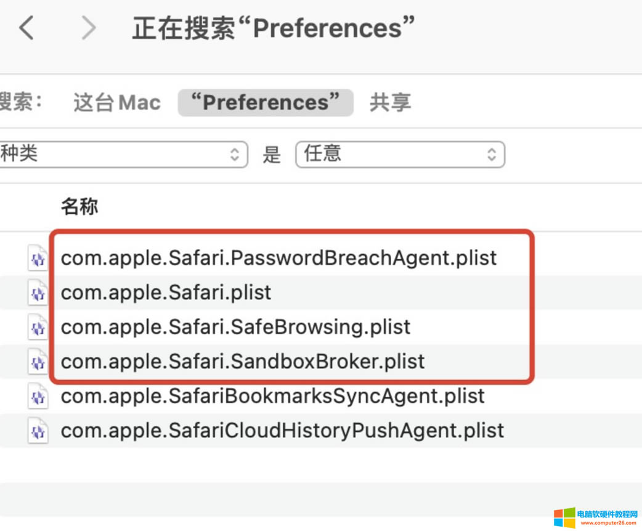The width and height of the screenshot is (642, 531).
Task: Click the com.apple.Safari.SafeBrowsing.plist file icon
Action: (x=38, y=327)
